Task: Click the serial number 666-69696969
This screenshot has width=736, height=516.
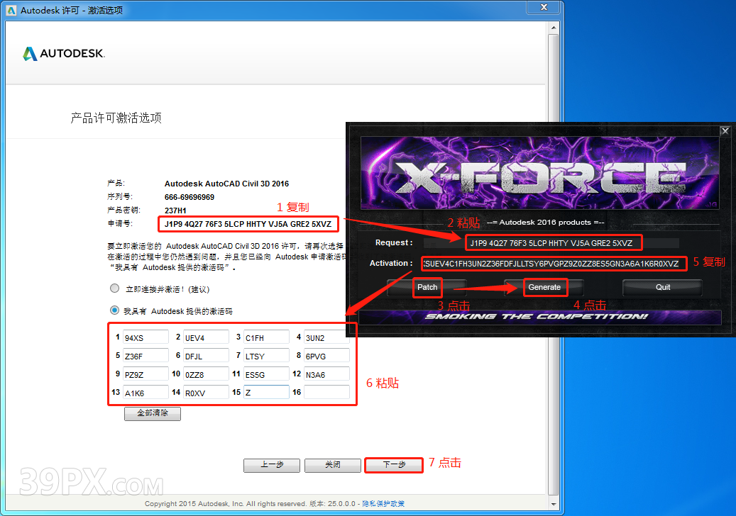Action: tap(190, 197)
